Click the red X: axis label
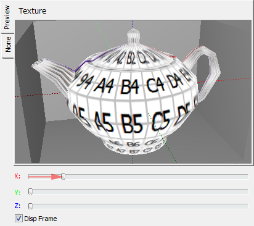254x226 pixels. (17, 177)
